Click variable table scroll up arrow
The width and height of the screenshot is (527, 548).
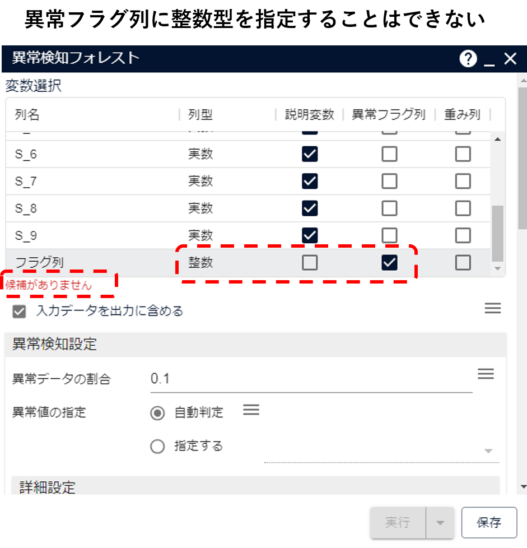pyautogui.click(x=498, y=140)
